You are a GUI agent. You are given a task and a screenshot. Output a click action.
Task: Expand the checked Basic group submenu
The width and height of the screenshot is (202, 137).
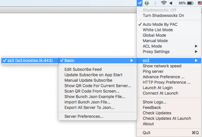click(x=98, y=60)
